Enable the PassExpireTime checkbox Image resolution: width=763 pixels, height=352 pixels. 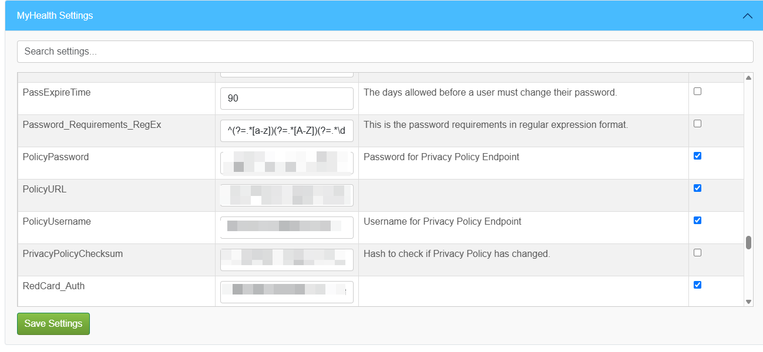coord(697,92)
